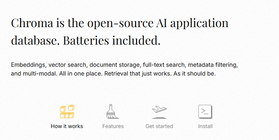
Task: Open the Features tab label
Action: tap(113, 126)
